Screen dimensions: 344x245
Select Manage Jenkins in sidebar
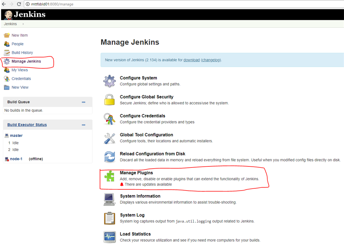(26, 61)
